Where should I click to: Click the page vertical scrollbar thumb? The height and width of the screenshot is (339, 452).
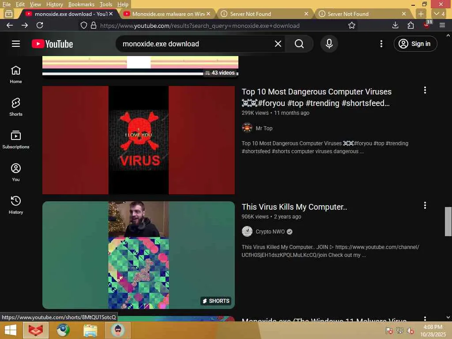pyautogui.click(x=448, y=222)
